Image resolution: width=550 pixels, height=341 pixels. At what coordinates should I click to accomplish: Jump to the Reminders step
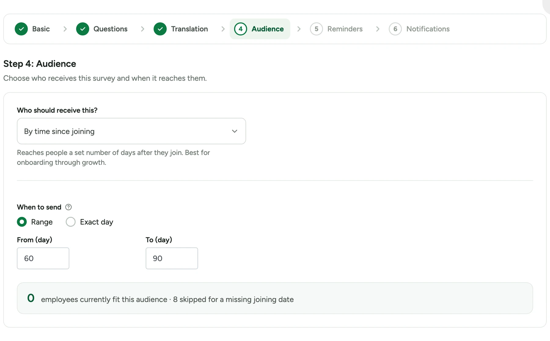[336, 29]
